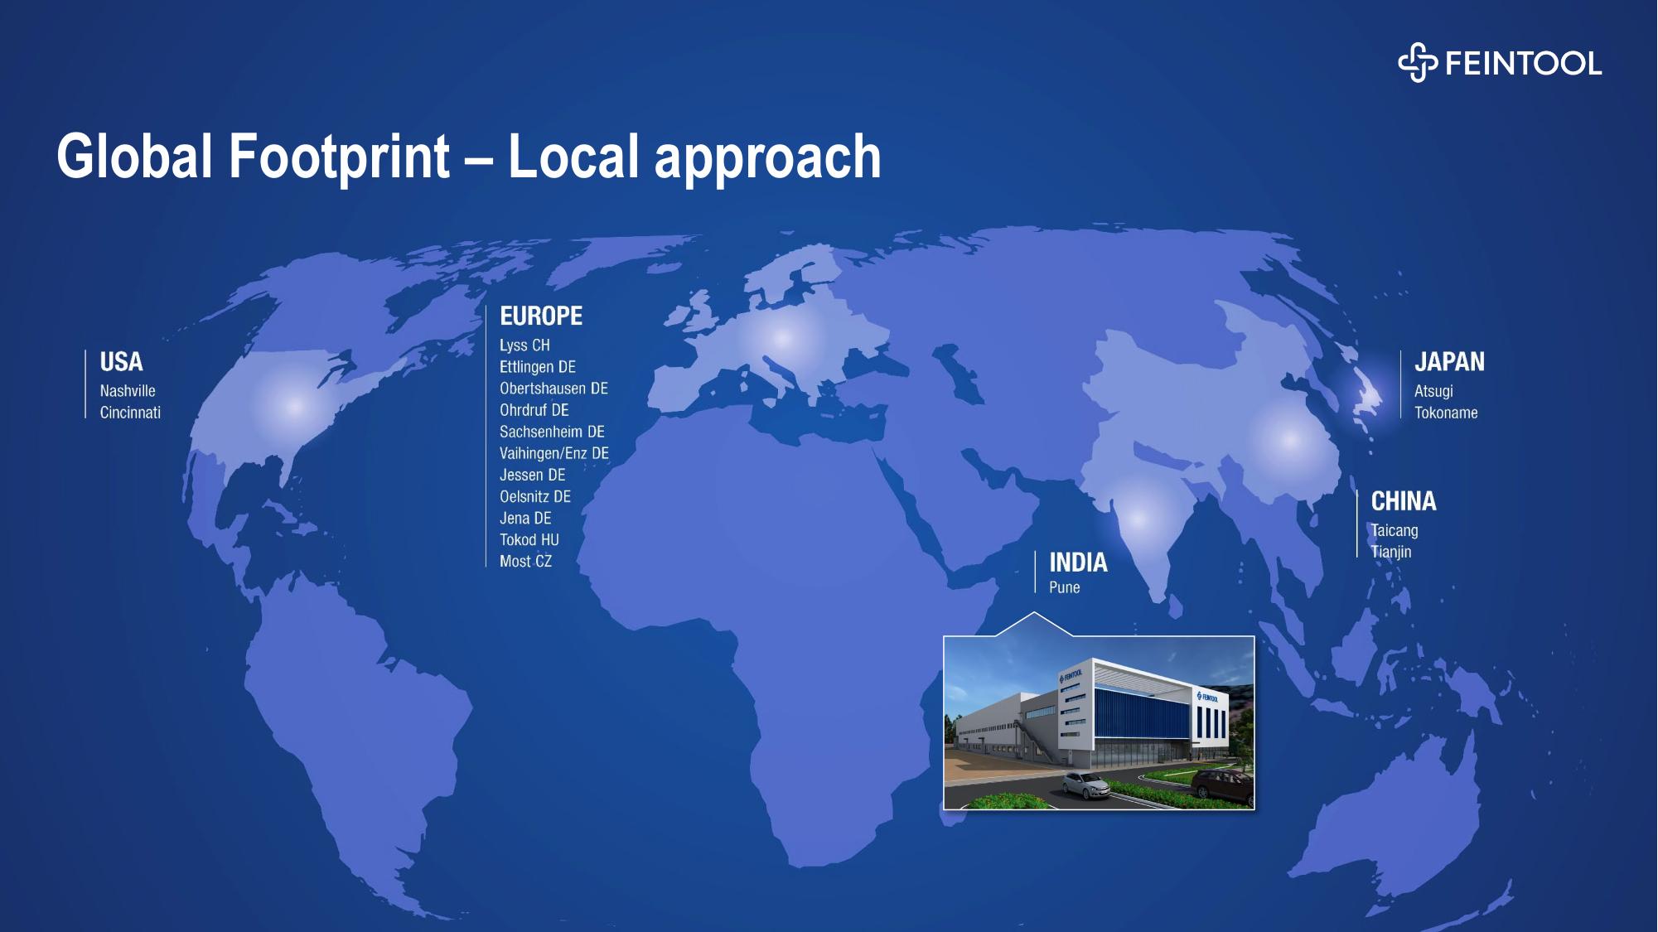Click the CHINA heading
This screenshot has height=932, width=1658.
click(1404, 501)
